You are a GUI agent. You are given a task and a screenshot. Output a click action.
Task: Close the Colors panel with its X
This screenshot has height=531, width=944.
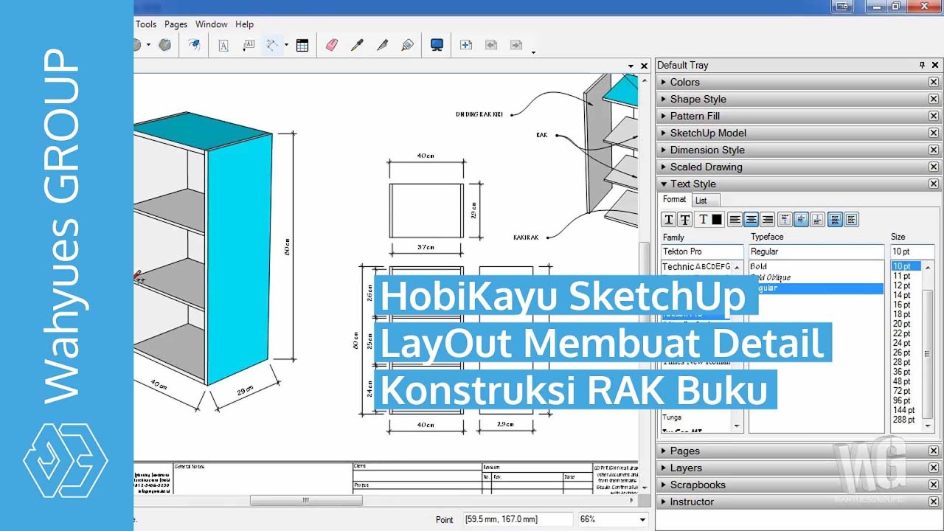[934, 82]
